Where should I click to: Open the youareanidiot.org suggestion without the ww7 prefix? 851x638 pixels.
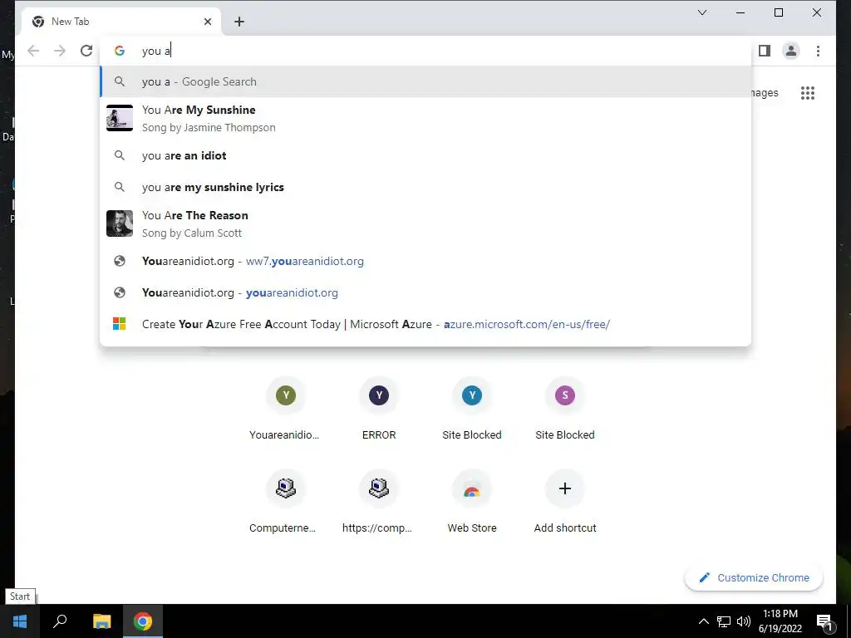pos(426,292)
